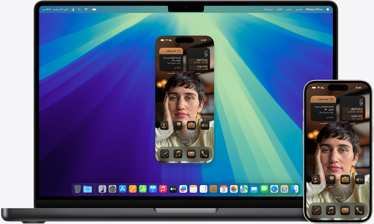Open the Notes widget in the mirrored iPhone window
This screenshot has width=374, height=224.
tap(171, 60)
